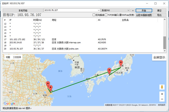Click the Street View pegman icon
This screenshot has height=112, width=169.
pos(162,87)
